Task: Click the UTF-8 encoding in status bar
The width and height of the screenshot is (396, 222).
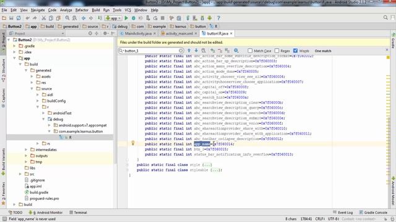Action: tap(334, 219)
